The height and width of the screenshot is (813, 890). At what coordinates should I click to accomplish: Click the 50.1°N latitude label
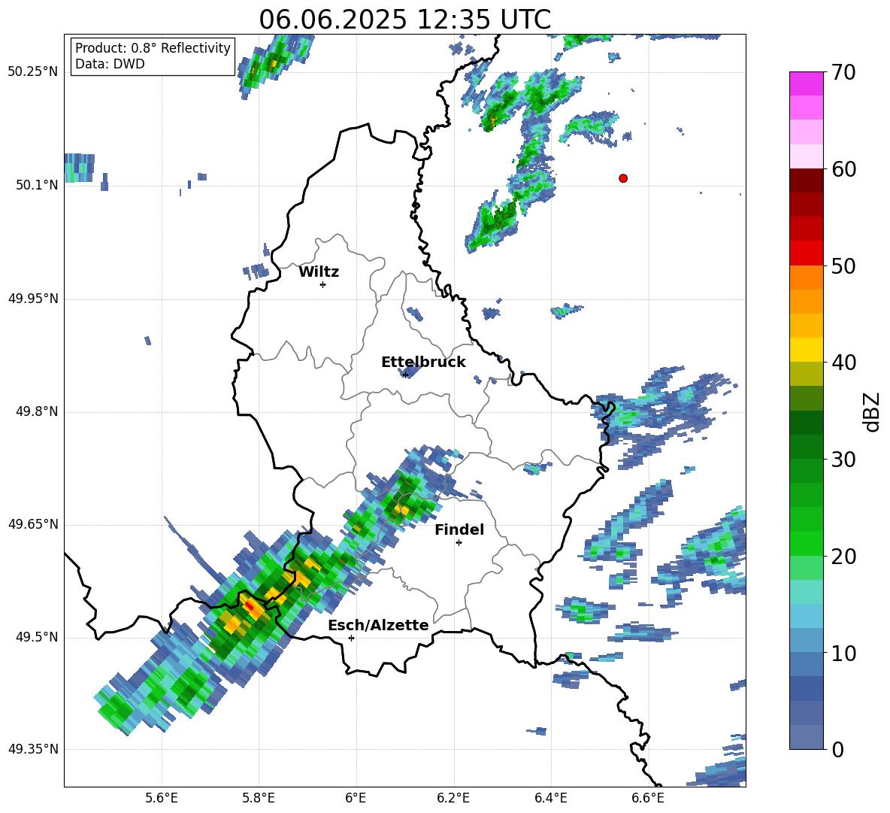click(37, 185)
